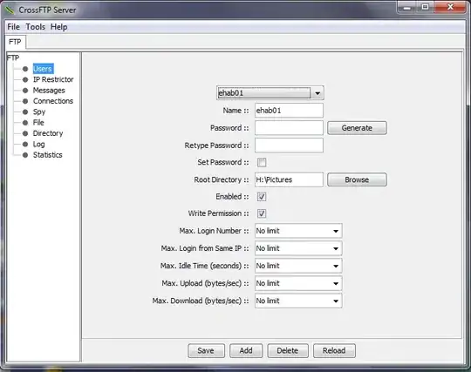Open the Max. Upload dropdown
471x372 pixels.
pos(298,283)
